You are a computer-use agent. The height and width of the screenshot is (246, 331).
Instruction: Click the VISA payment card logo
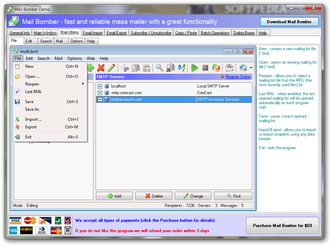pyautogui.click(x=15, y=221)
